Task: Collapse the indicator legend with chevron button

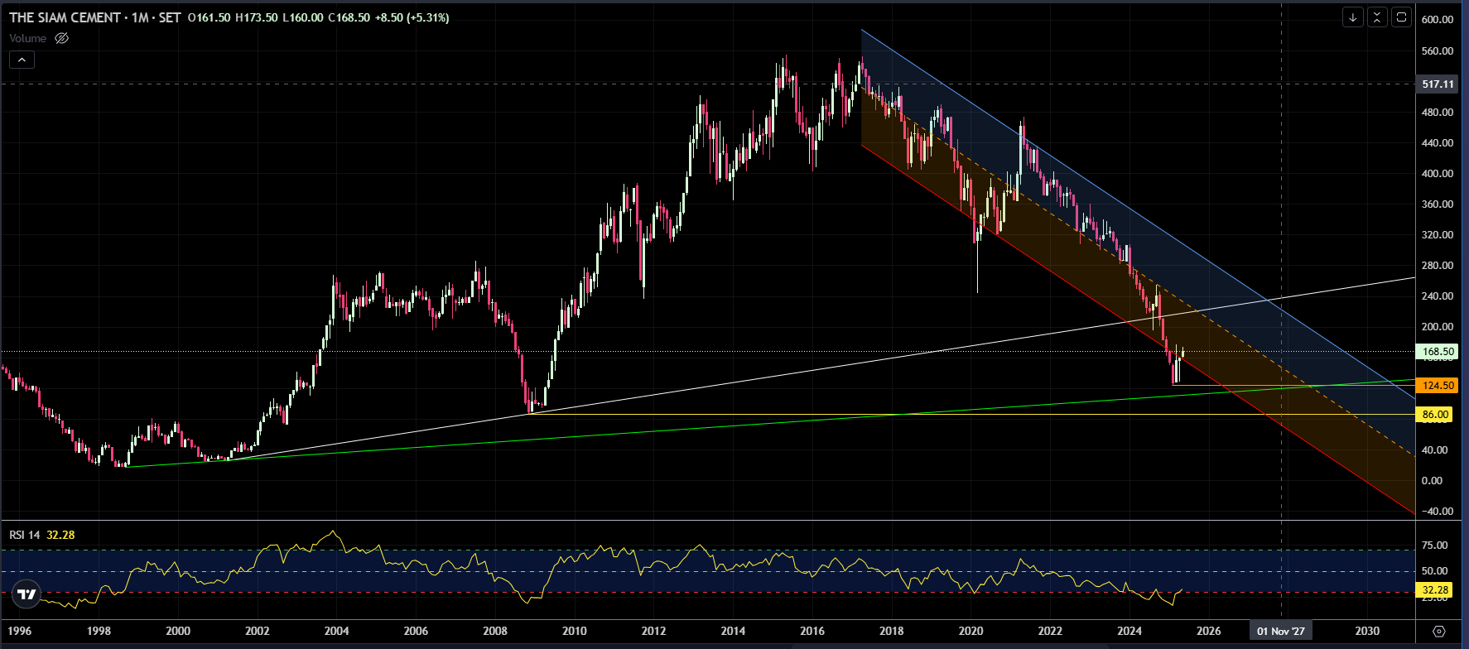Action: coord(22,60)
